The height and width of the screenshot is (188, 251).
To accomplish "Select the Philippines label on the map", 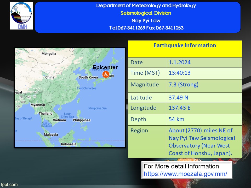I will point(82,120).
